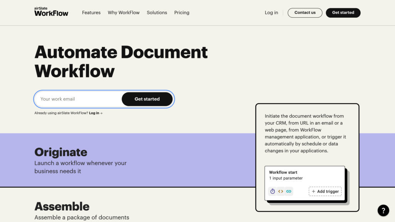Click the timer schedule trigger icon
Screen dimensions: 395x222
273,191
